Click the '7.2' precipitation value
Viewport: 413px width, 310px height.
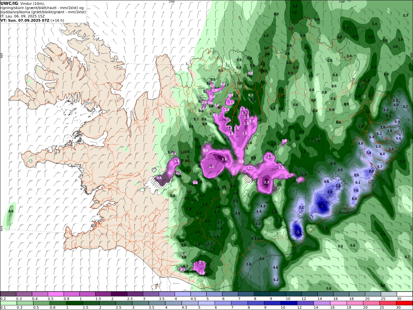302,207
